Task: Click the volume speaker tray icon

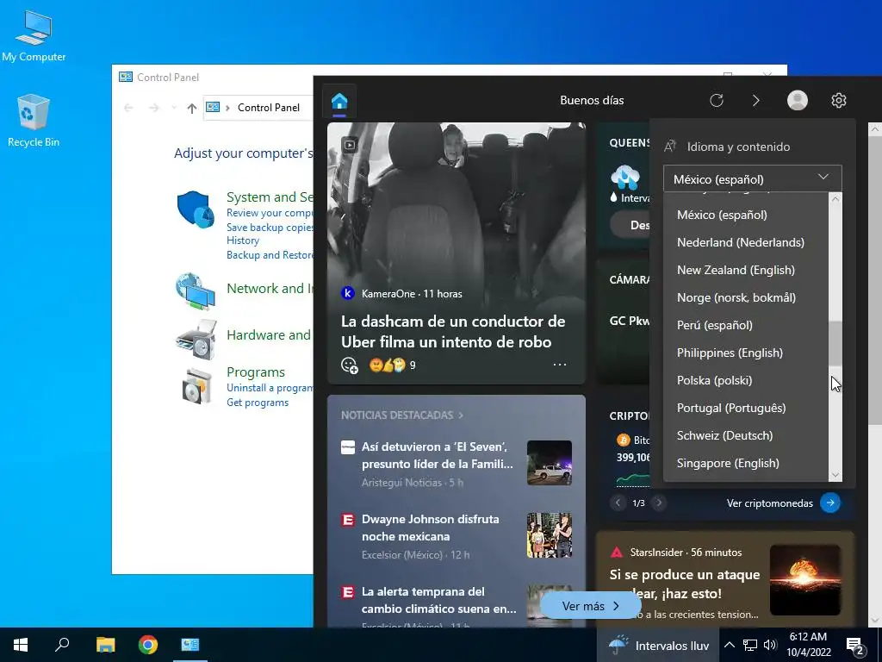Action: click(x=770, y=645)
